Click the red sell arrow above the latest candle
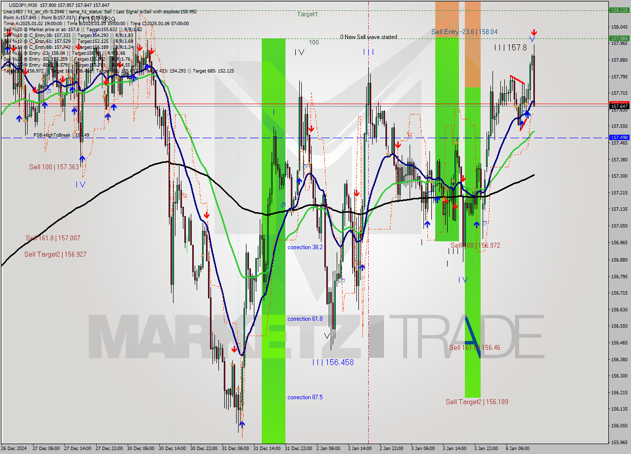Viewport: 631px width, 454px height. 534,33
